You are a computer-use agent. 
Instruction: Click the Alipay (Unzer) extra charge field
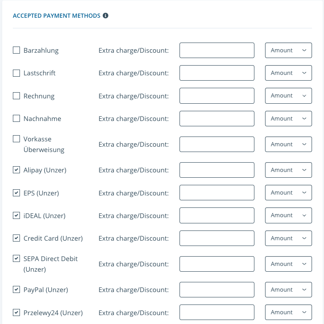(217, 170)
